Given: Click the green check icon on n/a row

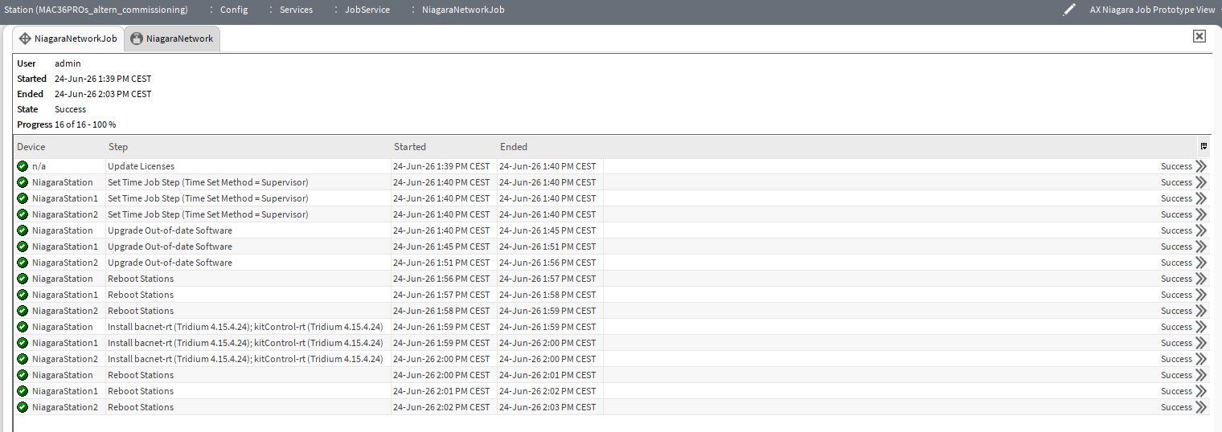Looking at the screenshot, I should [x=23, y=166].
